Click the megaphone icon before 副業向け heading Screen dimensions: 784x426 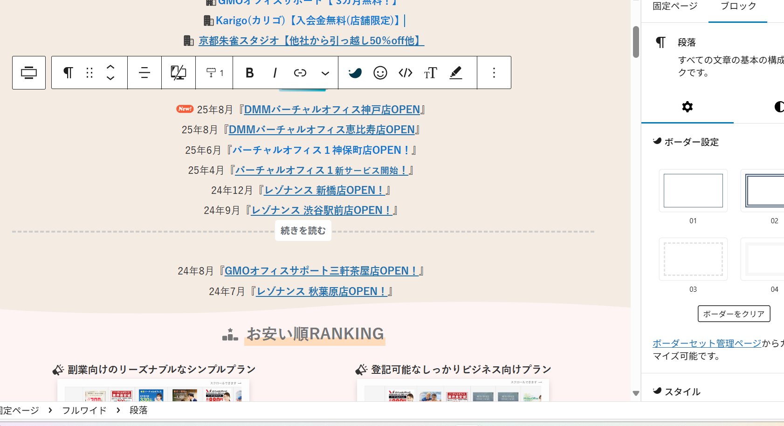[58, 370]
